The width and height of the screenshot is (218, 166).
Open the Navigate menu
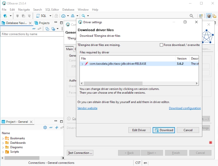[x=24, y=9]
